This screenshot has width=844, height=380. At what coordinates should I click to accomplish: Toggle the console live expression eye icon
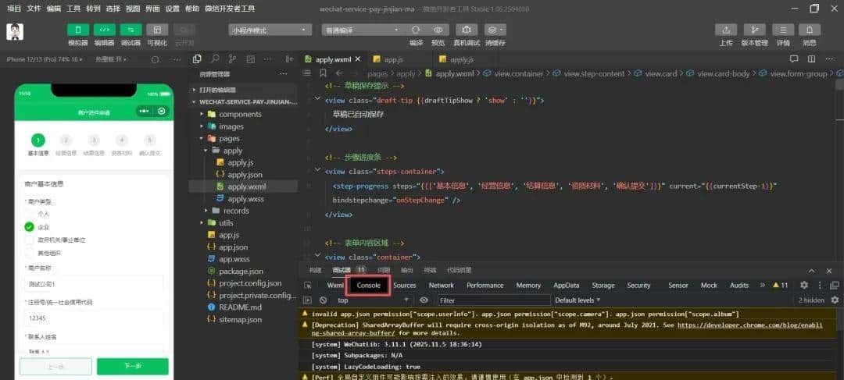pos(424,300)
